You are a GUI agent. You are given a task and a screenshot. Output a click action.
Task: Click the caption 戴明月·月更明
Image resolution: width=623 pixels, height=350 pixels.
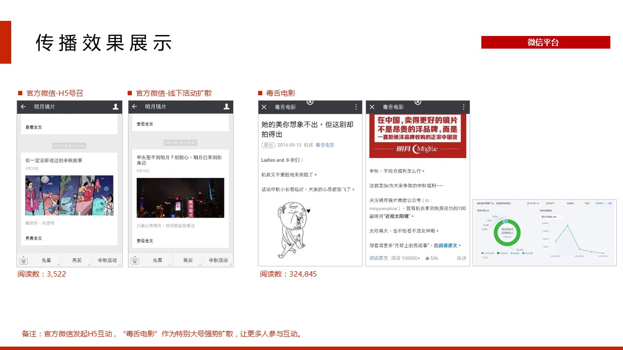point(40,223)
